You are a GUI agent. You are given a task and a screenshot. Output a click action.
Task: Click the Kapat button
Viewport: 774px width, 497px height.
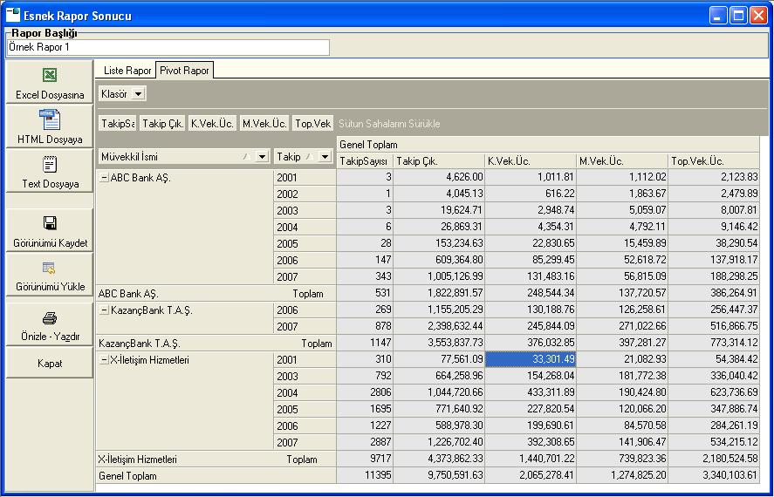(x=50, y=363)
